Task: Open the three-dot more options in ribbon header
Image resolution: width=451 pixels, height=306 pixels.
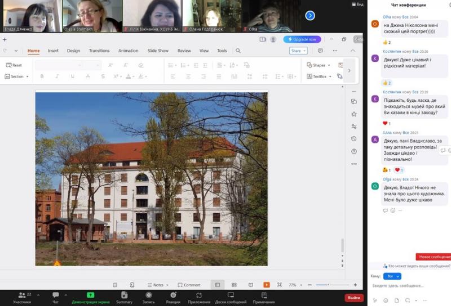Action: (335, 51)
